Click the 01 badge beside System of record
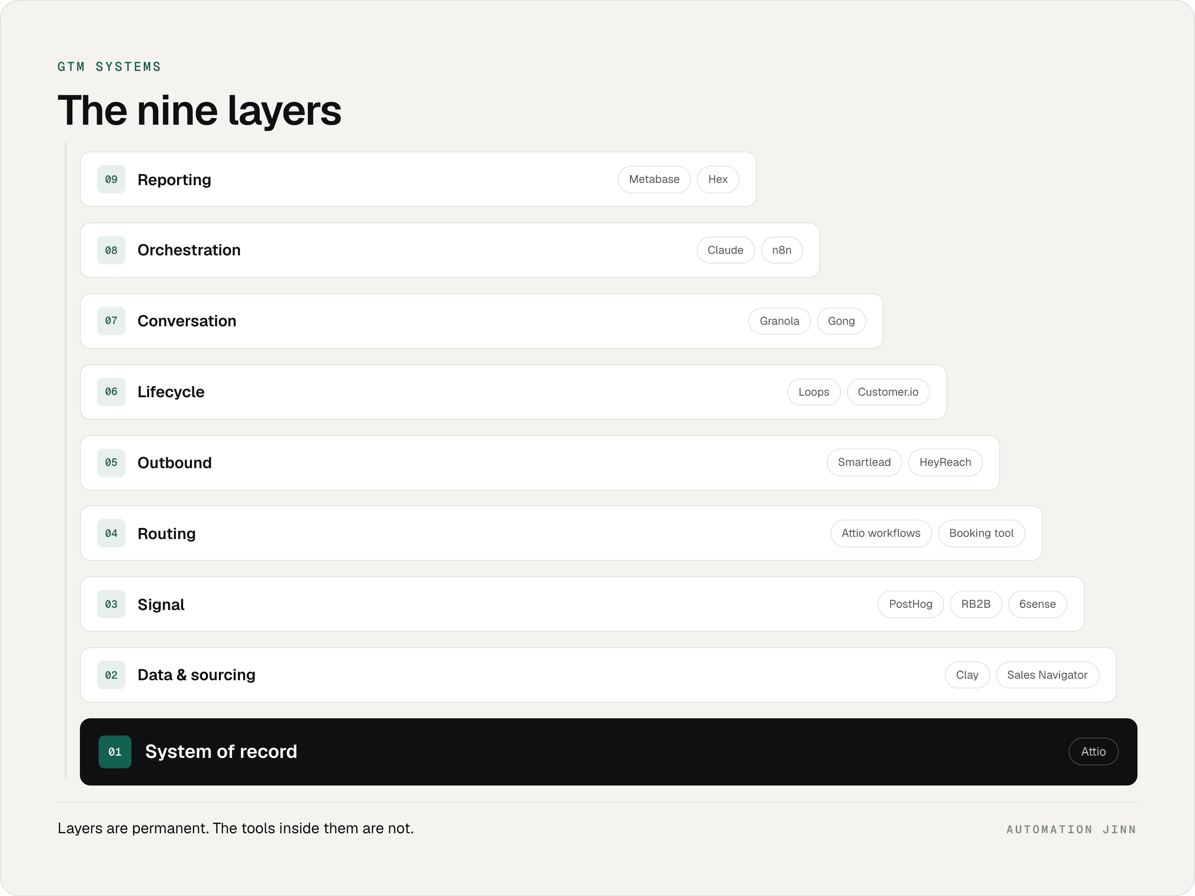Viewport: 1195px width, 896px height. (115, 752)
